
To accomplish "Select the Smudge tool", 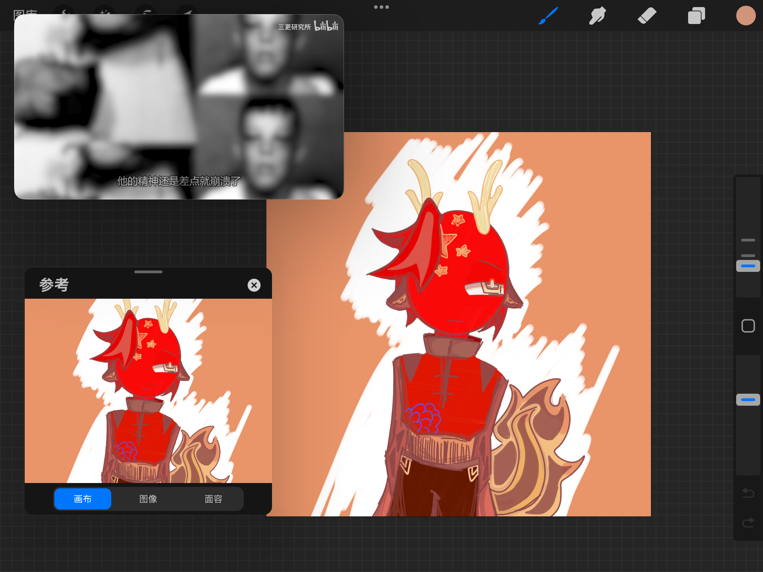I will [x=597, y=16].
